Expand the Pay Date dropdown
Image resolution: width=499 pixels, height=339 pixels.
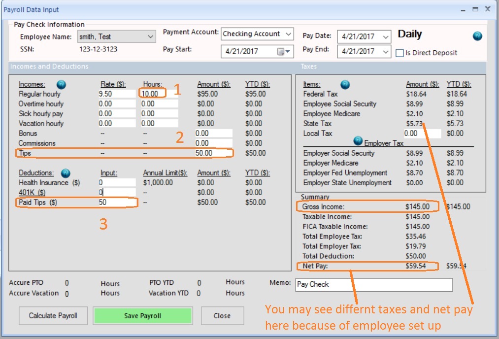386,36
